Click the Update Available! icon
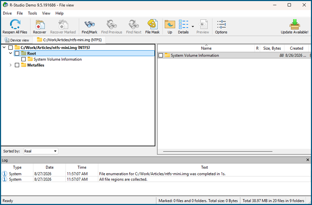The image size is (312, 205). 295,24
